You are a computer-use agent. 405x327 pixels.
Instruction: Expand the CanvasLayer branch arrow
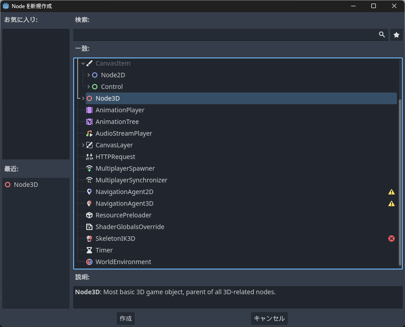click(x=83, y=145)
